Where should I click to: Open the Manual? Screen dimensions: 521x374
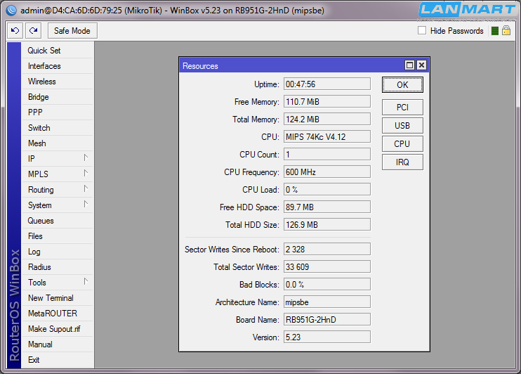pyautogui.click(x=57, y=344)
